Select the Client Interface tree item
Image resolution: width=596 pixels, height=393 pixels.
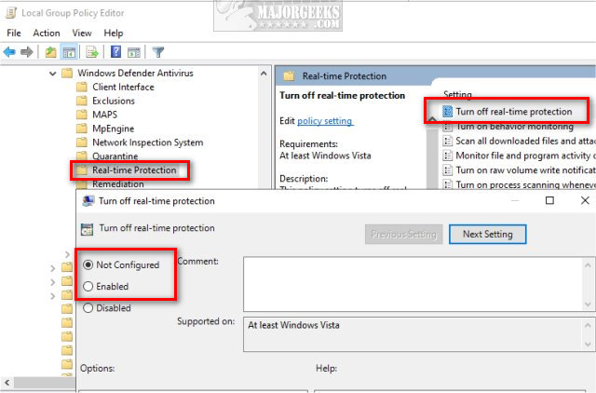pyautogui.click(x=123, y=87)
